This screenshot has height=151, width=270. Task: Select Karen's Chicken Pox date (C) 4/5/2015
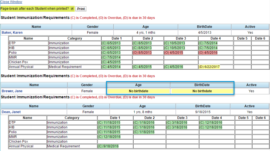pos(111,62)
